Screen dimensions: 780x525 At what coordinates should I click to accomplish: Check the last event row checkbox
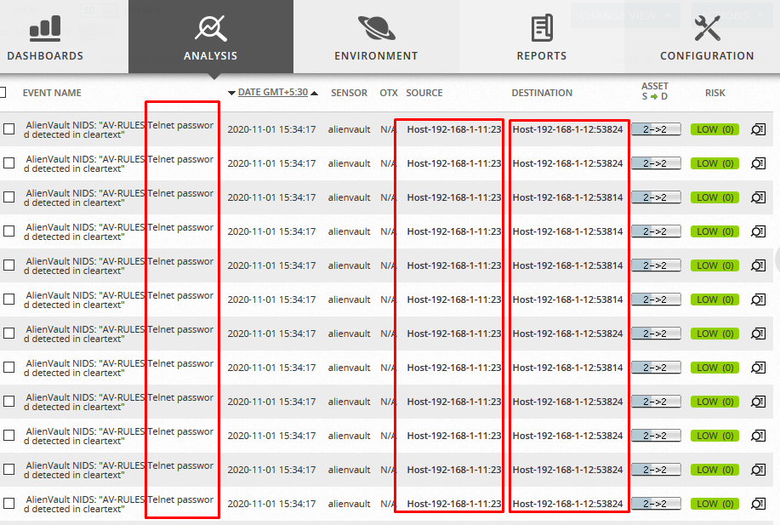pos(9,504)
